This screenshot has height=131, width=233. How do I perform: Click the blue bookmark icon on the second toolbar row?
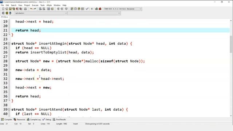tap(10, 13)
